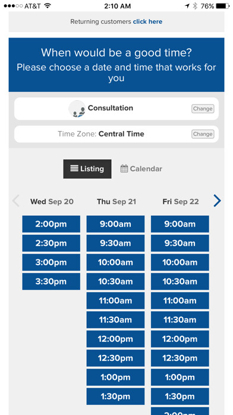Screen dimensions: 233x415
Task: Book 12:30pm on Fri Sep 22
Action: click(180, 358)
